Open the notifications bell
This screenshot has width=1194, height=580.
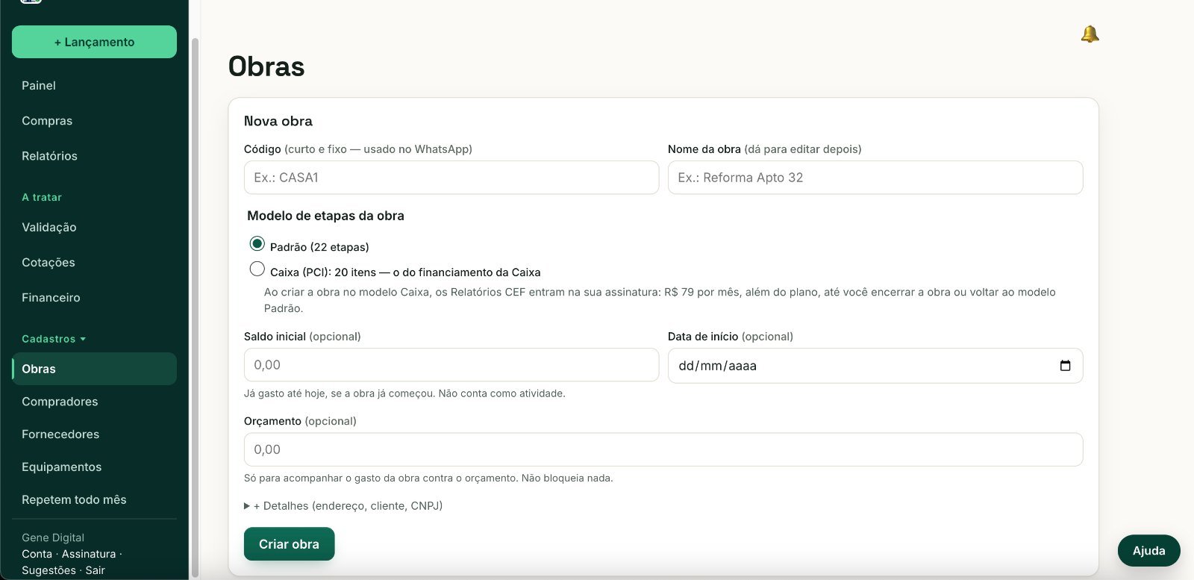(x=1090, y=34)
